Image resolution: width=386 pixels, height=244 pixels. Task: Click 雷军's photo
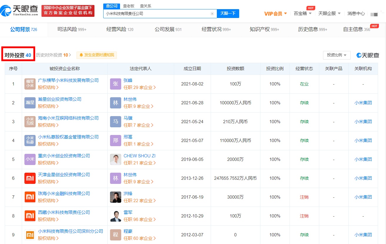coord(116,216)
